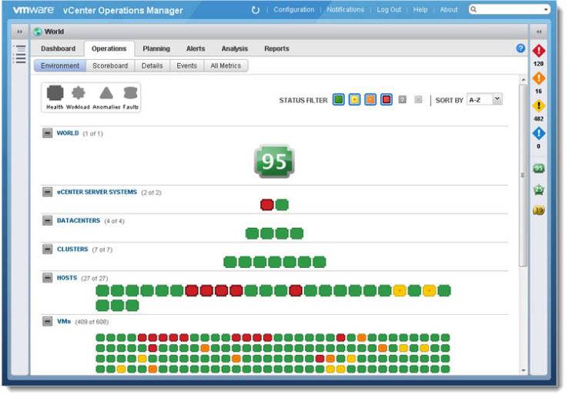Click the DATACENTERS heading link

tap(79, 221)
